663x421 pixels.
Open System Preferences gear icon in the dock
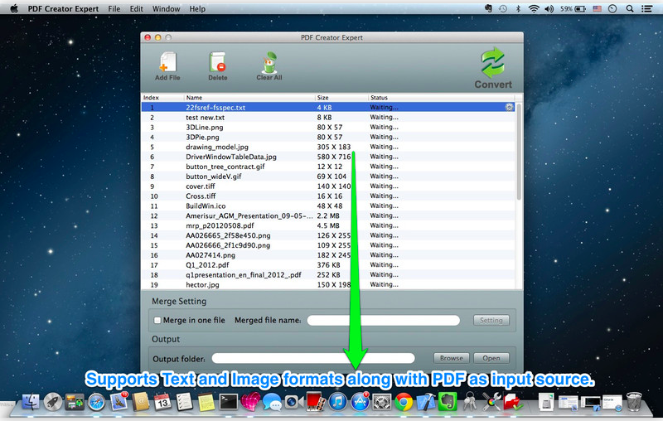click(x=382, y=402)
